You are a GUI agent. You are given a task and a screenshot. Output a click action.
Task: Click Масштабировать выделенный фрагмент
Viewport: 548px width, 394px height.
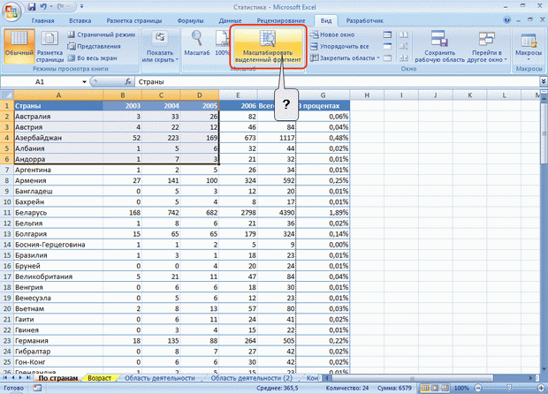click(x=268, y=47)
